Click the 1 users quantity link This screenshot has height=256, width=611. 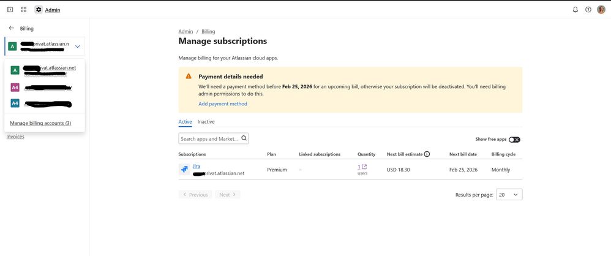coord(359,167)
